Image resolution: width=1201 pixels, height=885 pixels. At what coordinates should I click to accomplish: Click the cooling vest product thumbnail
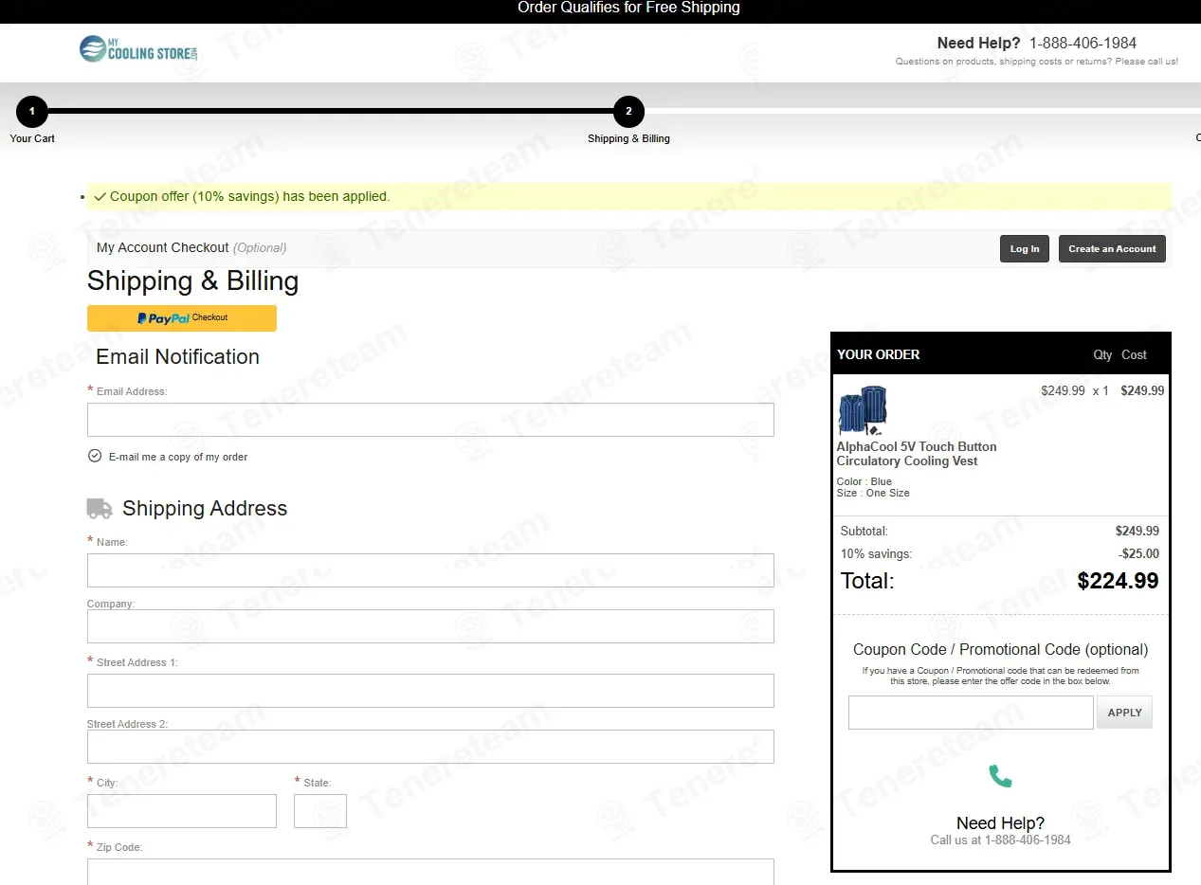point(863,410)
